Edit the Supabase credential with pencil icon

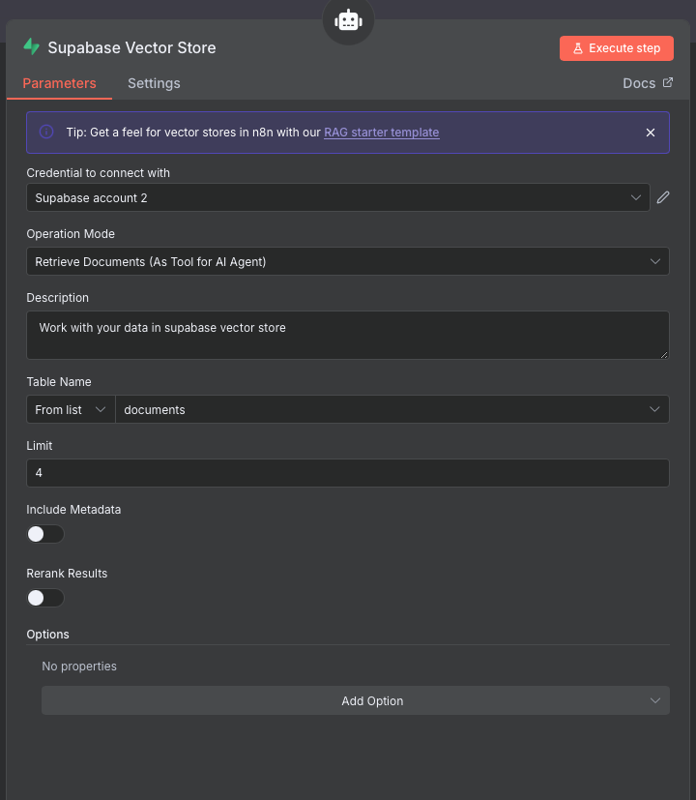pos(663,197)
